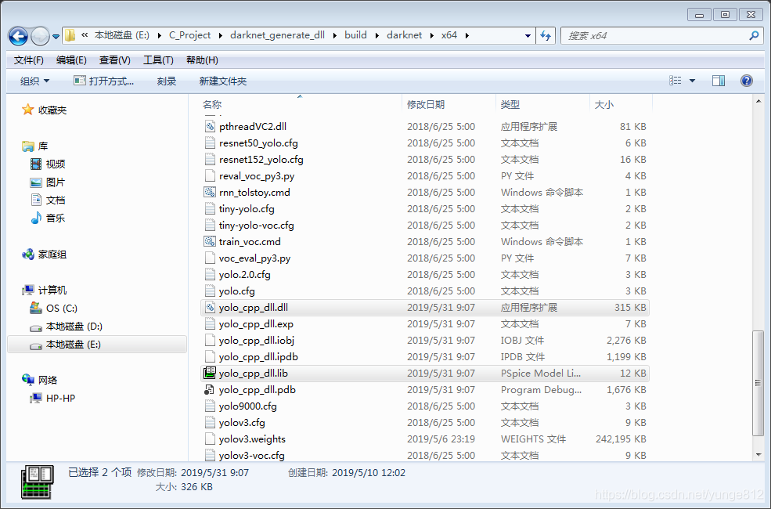Open the 编辑(E) menu
This screenshot has height=509, width=771.
(71, 60)
